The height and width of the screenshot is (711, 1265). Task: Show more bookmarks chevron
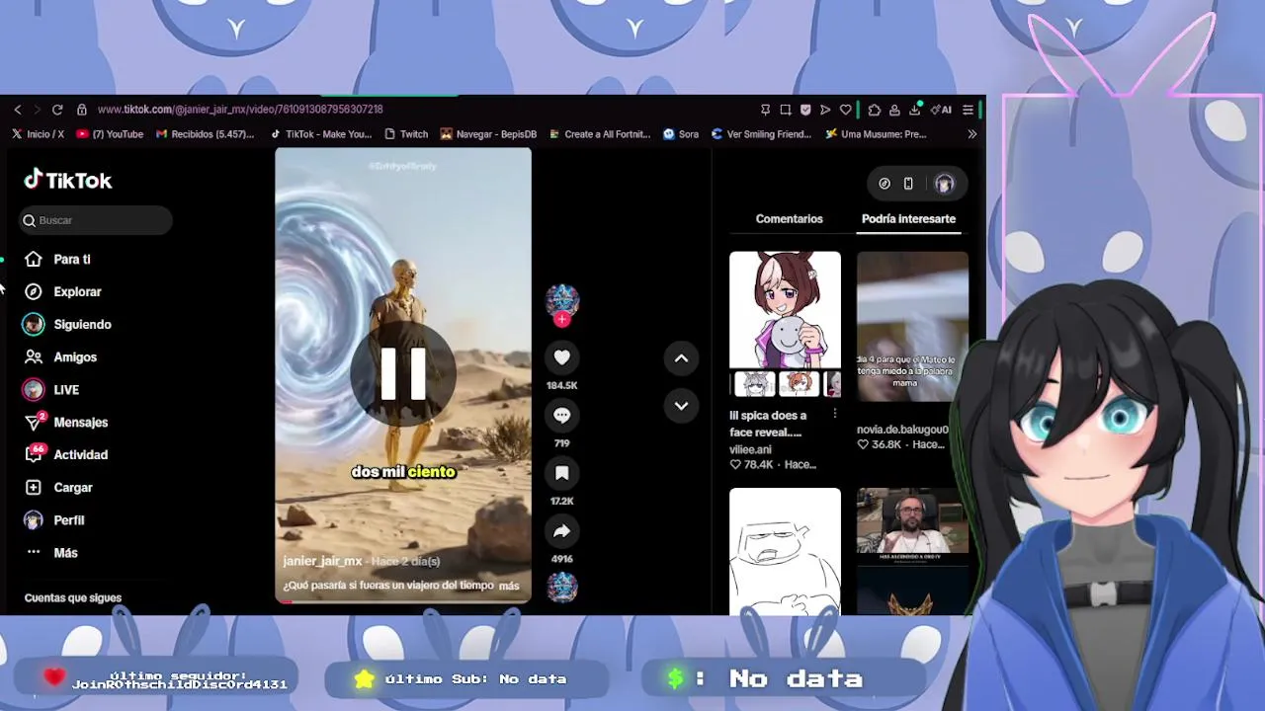point(971,134)
